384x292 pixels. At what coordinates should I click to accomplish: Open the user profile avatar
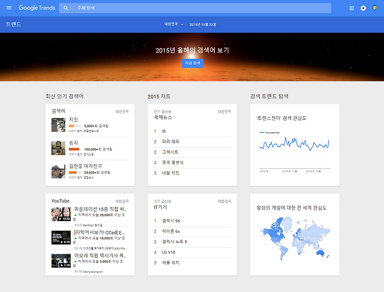374,8
